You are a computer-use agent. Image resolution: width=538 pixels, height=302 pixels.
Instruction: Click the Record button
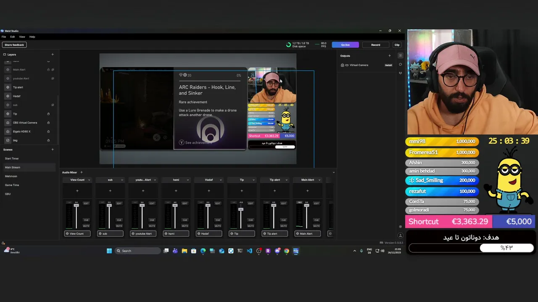tap(376, 45)
